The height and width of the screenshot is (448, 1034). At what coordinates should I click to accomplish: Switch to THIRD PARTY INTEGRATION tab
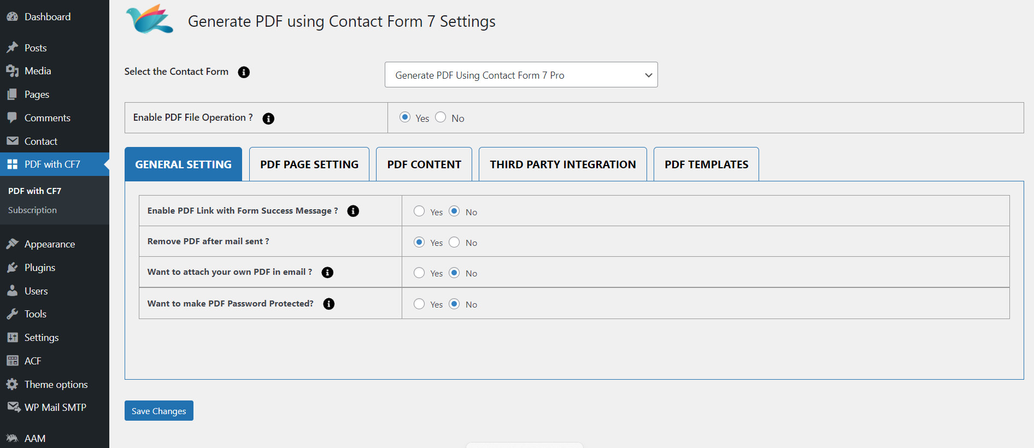click(x=562, y=164)
